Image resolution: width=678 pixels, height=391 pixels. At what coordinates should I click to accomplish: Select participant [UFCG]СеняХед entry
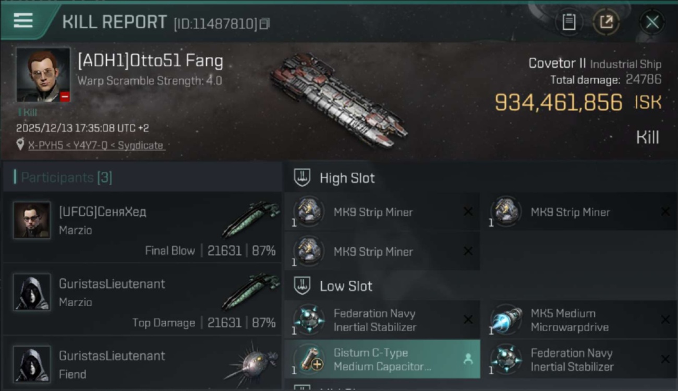coord(142,227)
